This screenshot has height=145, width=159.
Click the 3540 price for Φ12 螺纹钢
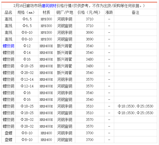(x=90, y=46)
